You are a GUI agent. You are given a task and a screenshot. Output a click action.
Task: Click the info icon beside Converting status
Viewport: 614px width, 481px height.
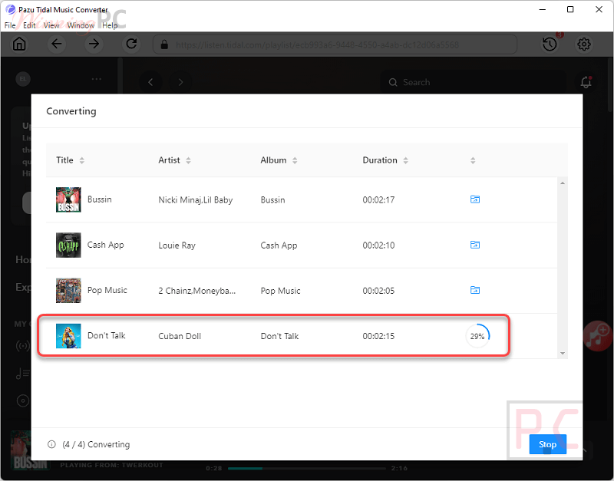51,444
